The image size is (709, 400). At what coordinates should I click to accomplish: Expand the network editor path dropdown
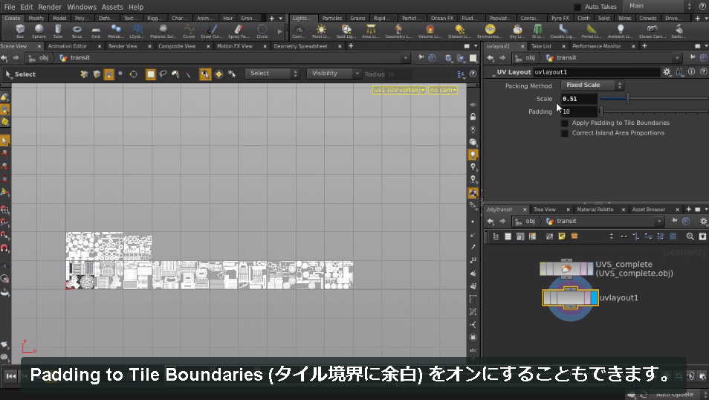pos(660,222)
